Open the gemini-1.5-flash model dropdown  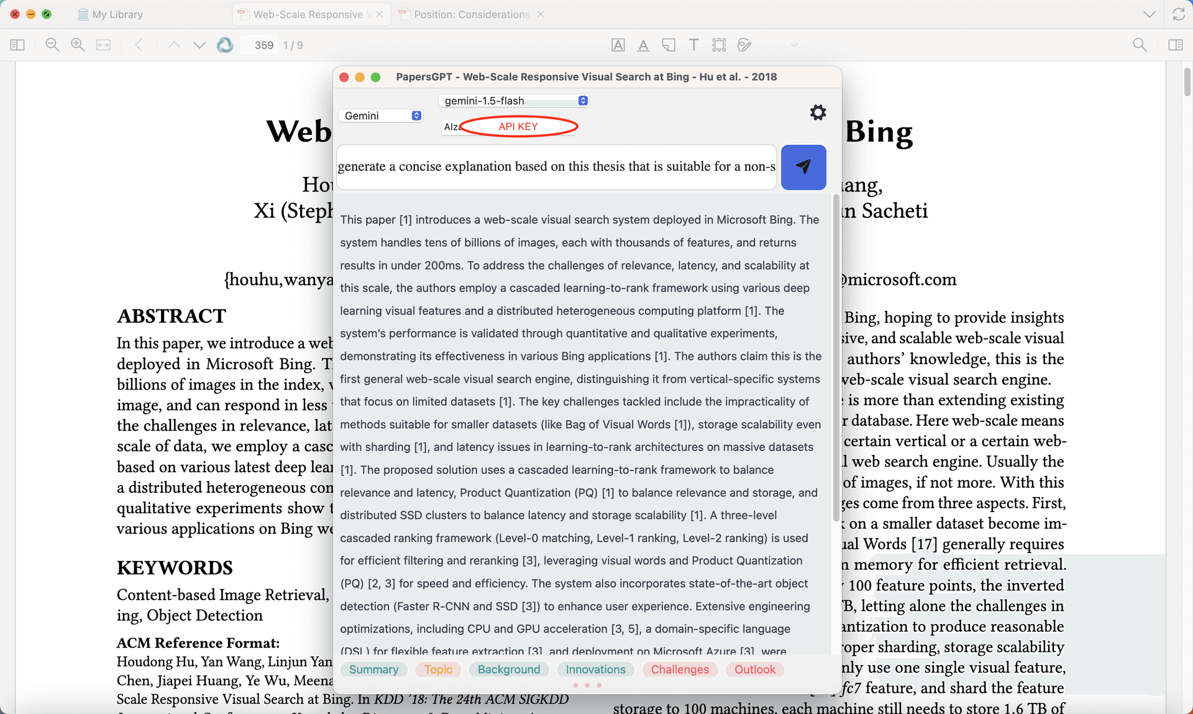point(513,101)
